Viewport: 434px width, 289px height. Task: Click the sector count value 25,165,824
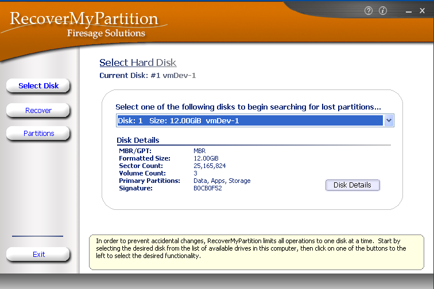(x=210, y=166)
